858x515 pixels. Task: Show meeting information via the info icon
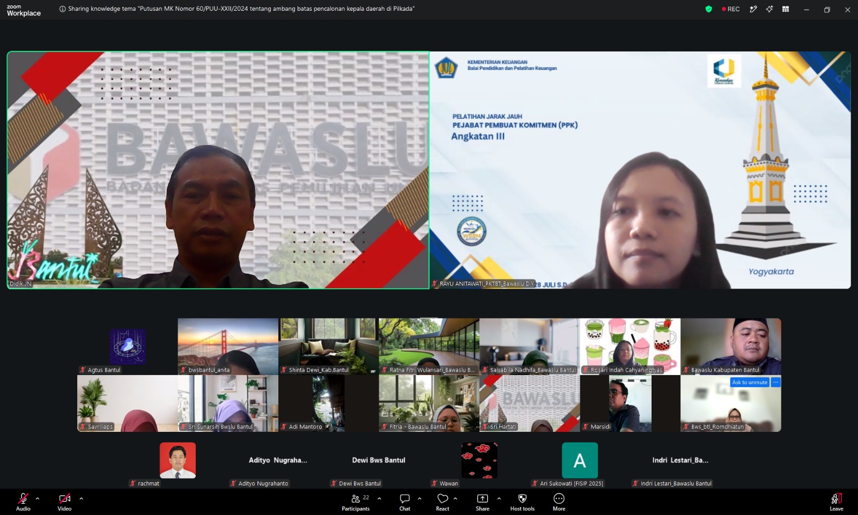[x=62, y=9]
